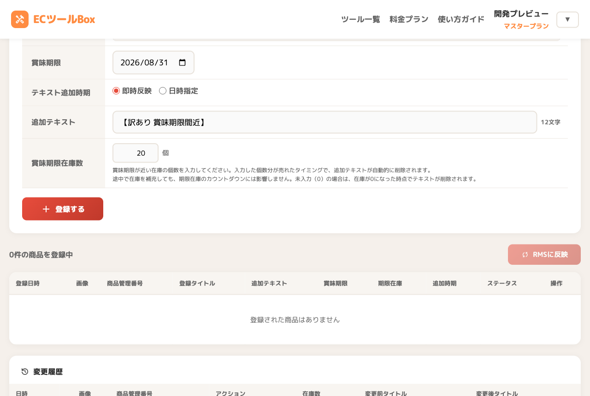590x396 pixels.
Task: Focus the 追加テキスト input field
Action: (x=325, y=122)
